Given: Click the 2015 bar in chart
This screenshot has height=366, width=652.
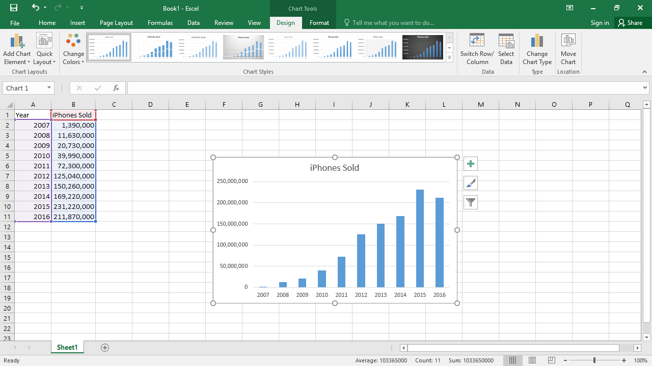Looking at the screenshot, I should (x=420, y=238).
